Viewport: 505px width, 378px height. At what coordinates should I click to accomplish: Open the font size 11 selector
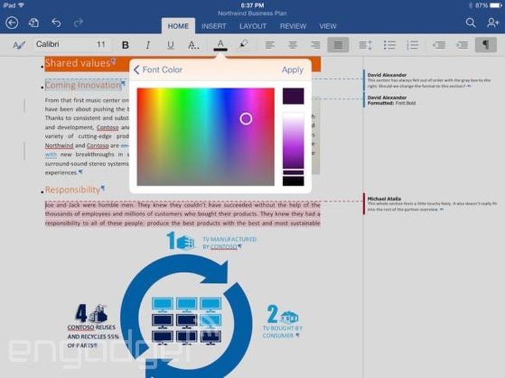(101, 45)
